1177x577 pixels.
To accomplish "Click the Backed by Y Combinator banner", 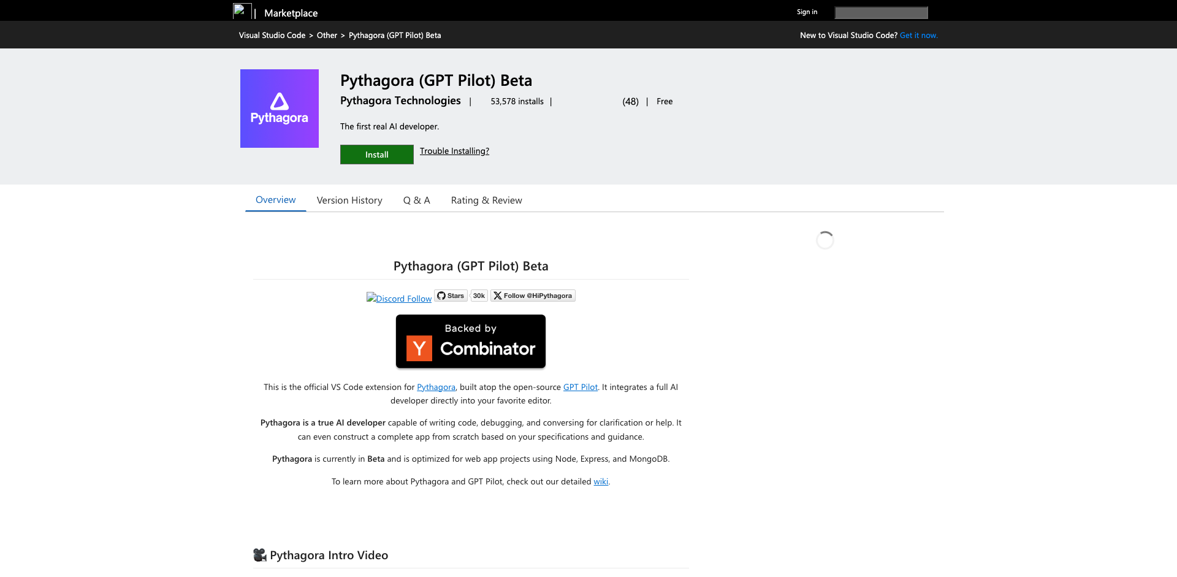I will pos(471,342).
